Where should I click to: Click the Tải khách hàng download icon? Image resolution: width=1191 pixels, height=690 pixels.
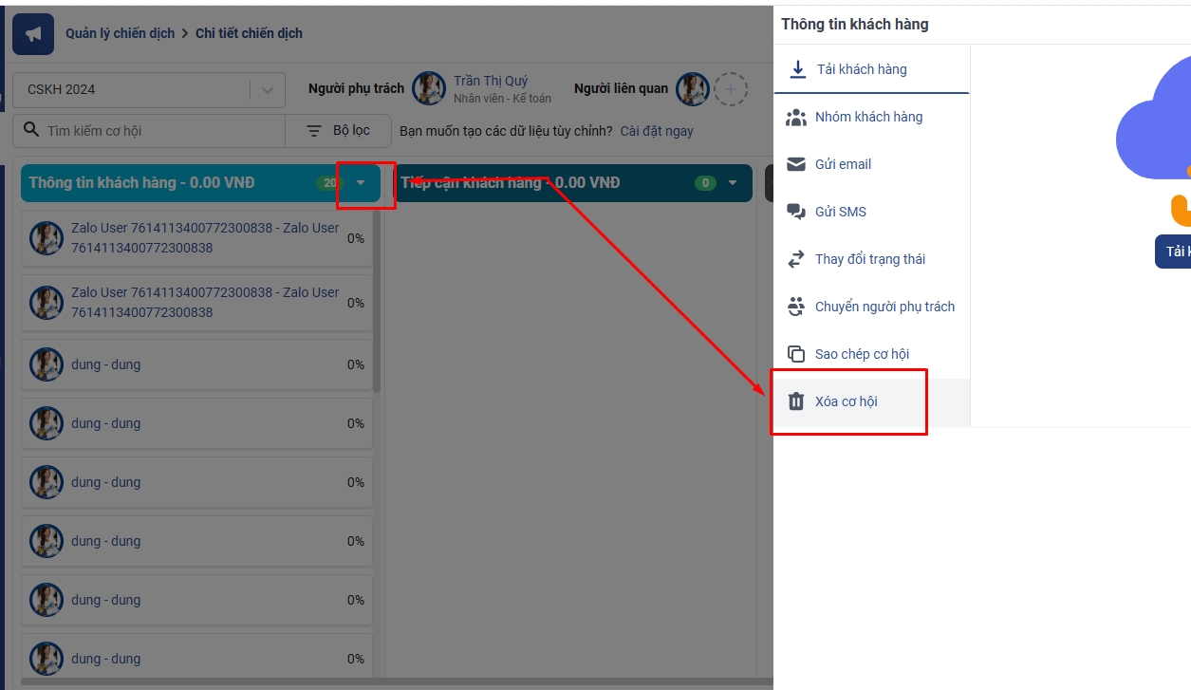coord(798,69)
